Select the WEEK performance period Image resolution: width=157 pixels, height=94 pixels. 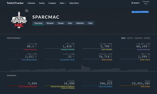tap(123, 38)
